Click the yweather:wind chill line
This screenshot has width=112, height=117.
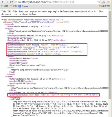coord(33,49)
